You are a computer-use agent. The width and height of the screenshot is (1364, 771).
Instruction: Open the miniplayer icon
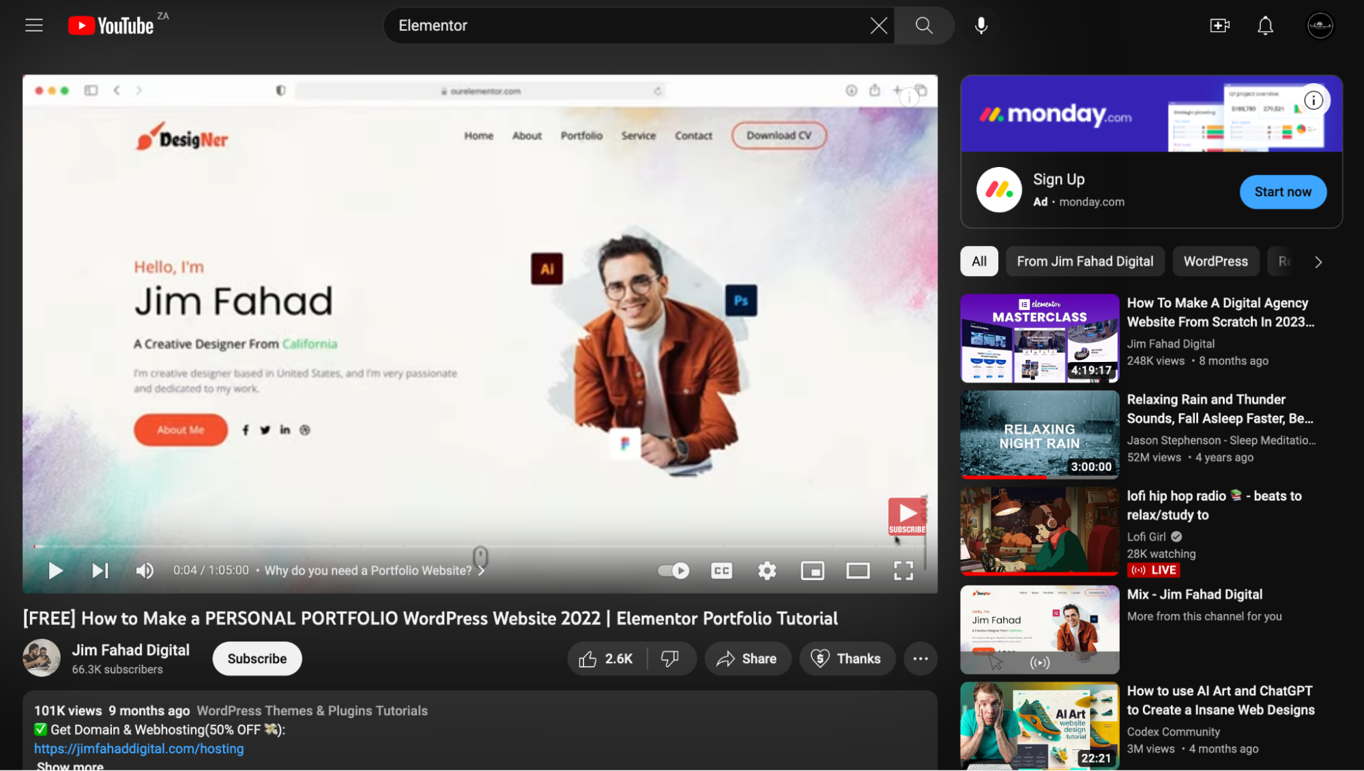(x=812, y=571)
